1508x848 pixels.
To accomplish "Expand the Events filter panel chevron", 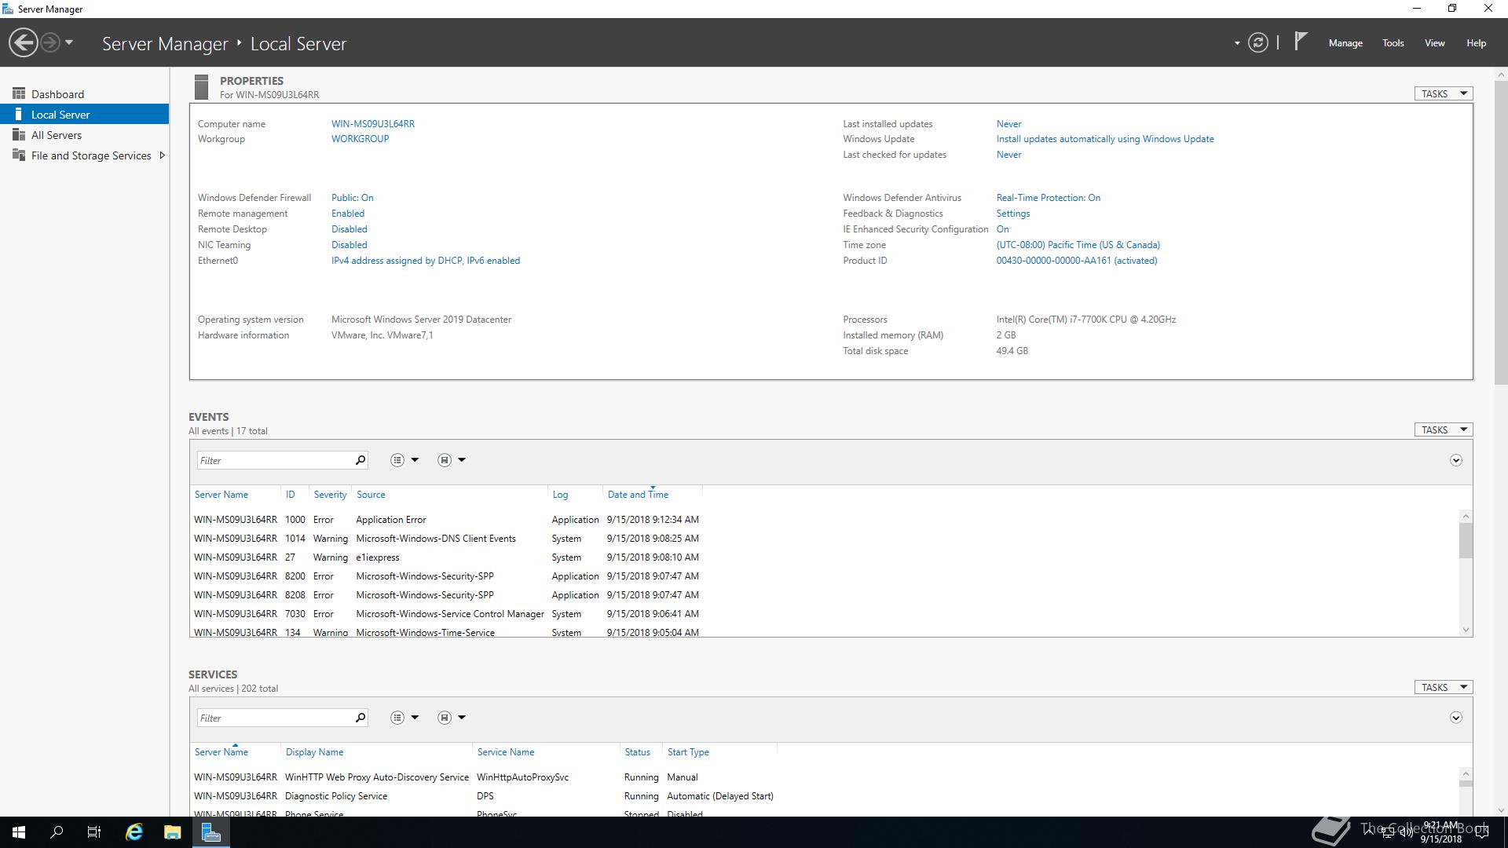I will pyautogui.click(x=1456, y=460).
